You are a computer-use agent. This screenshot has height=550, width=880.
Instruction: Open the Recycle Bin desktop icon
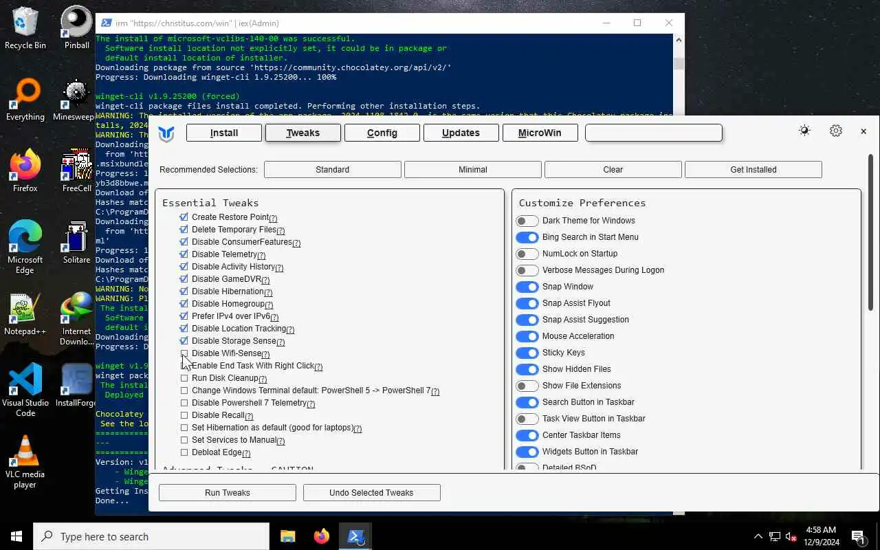pyautogui.click(x=25, y=27)
